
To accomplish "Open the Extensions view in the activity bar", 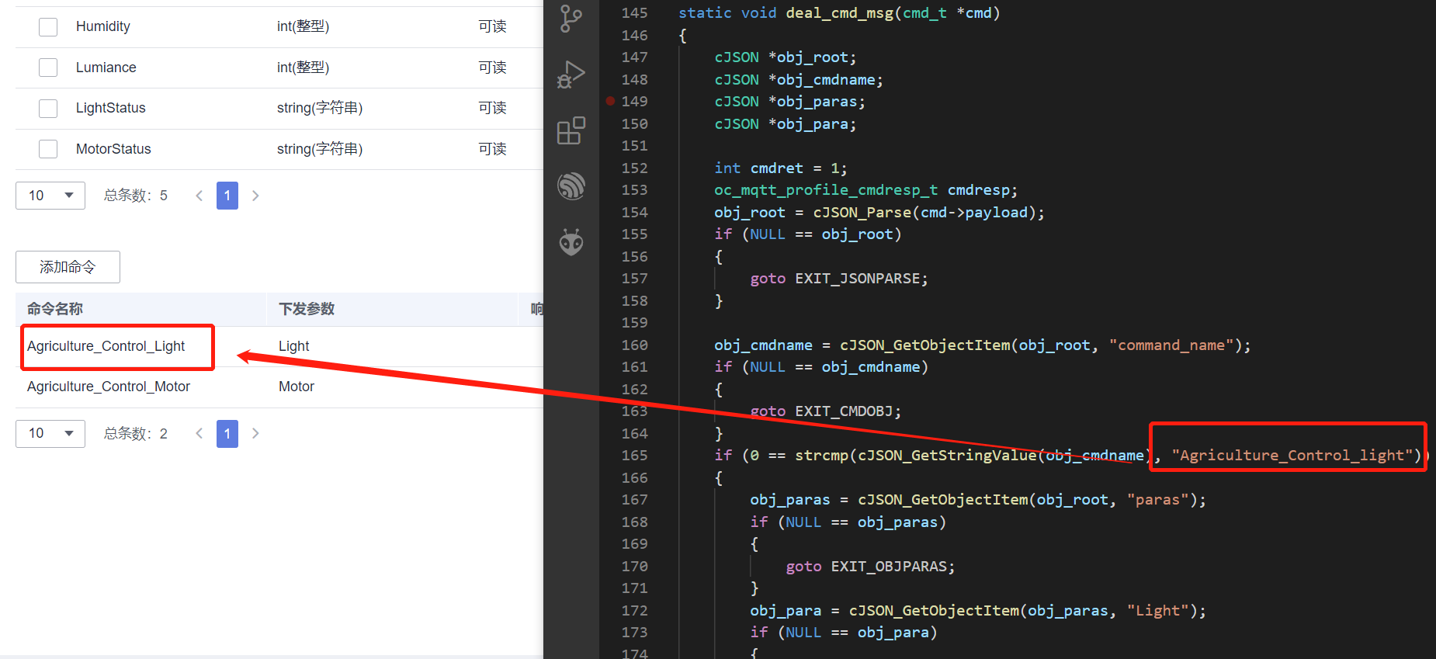I will (x=571, y=130).
